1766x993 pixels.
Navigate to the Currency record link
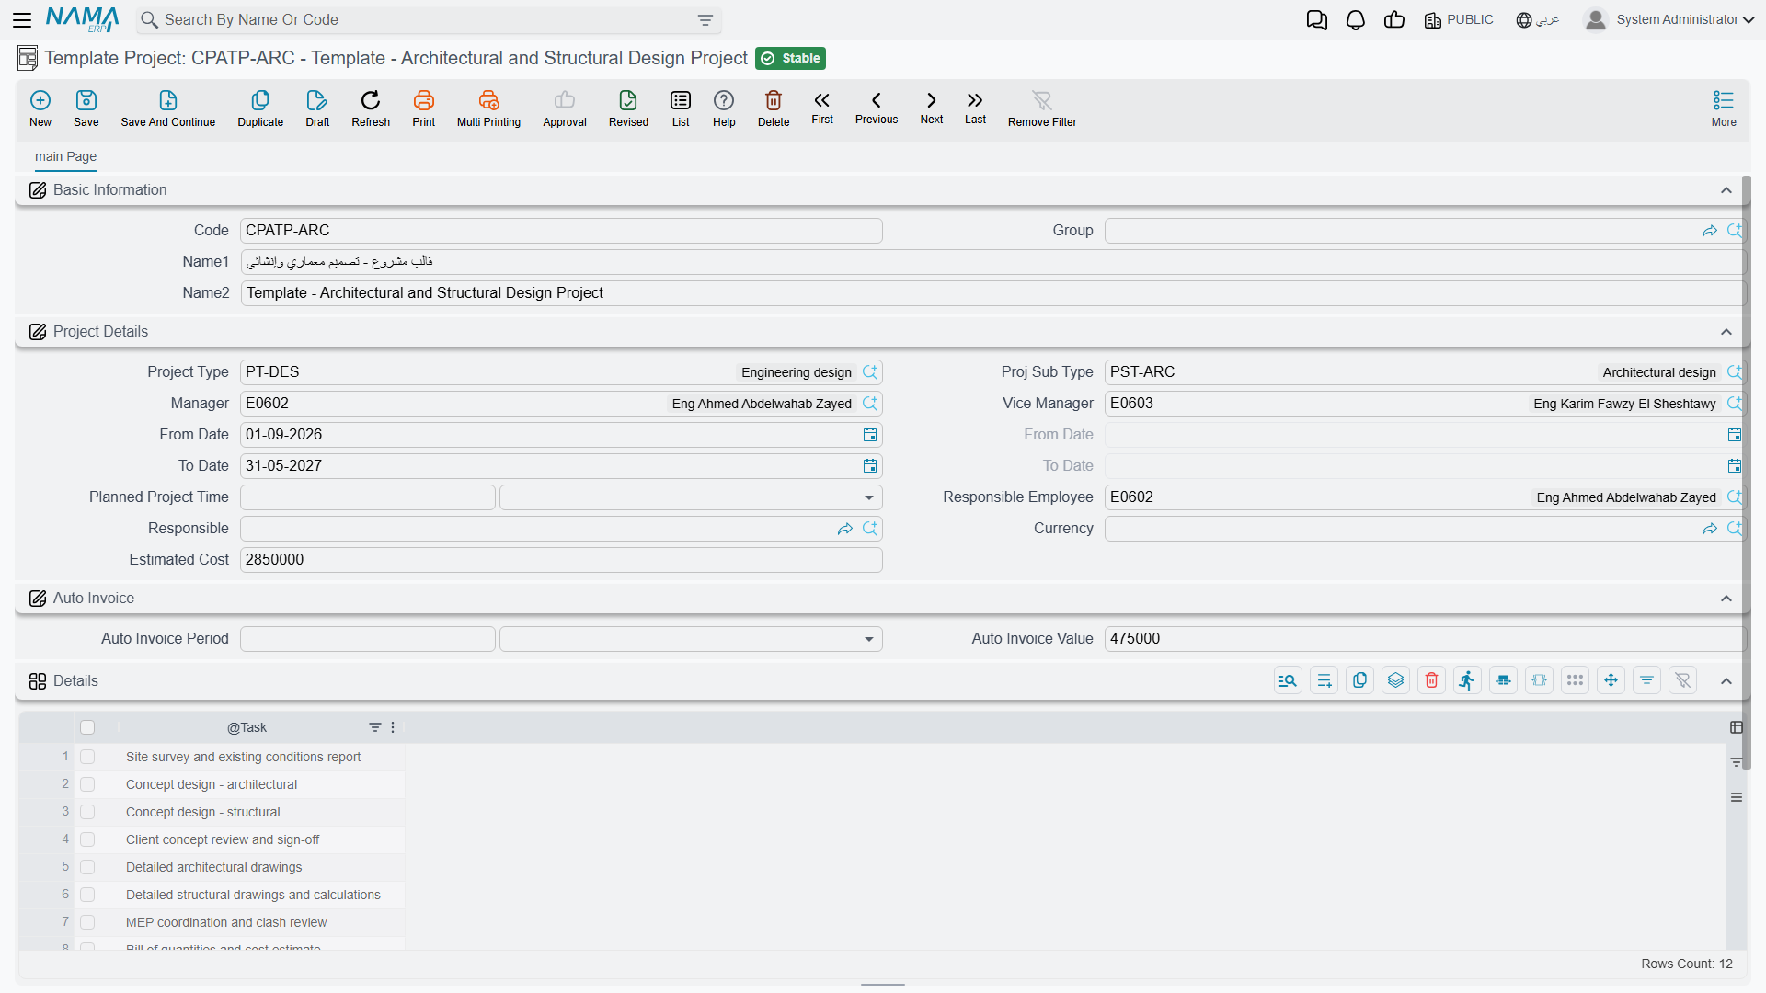click(1709, 529)
